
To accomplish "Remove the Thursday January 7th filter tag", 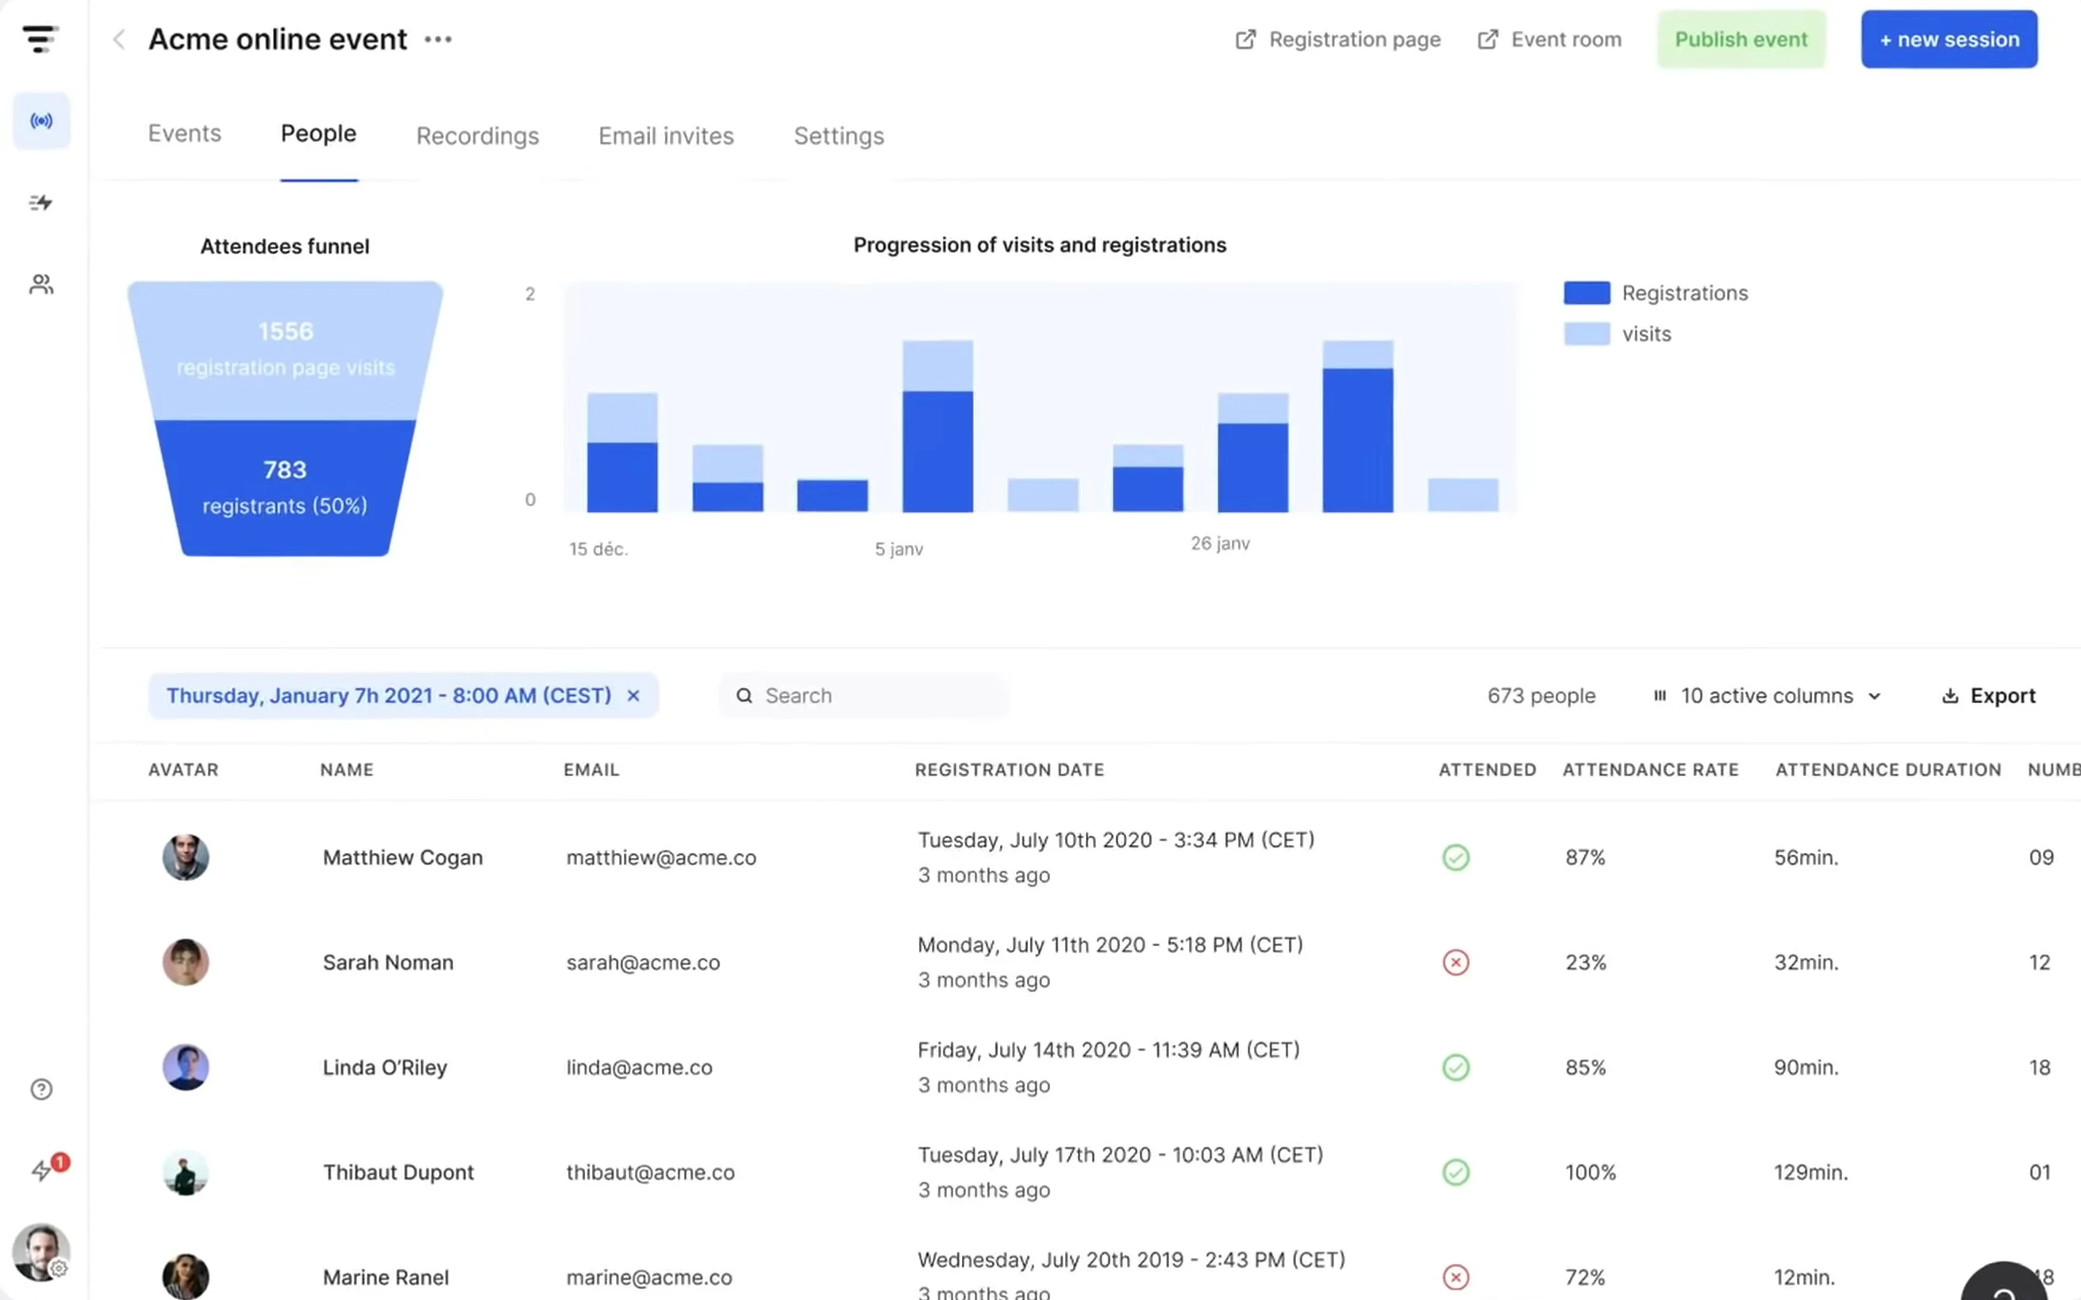I will click(x=637, y=695).
